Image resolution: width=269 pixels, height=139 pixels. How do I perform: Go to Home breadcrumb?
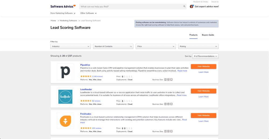[x=53, y=21]
